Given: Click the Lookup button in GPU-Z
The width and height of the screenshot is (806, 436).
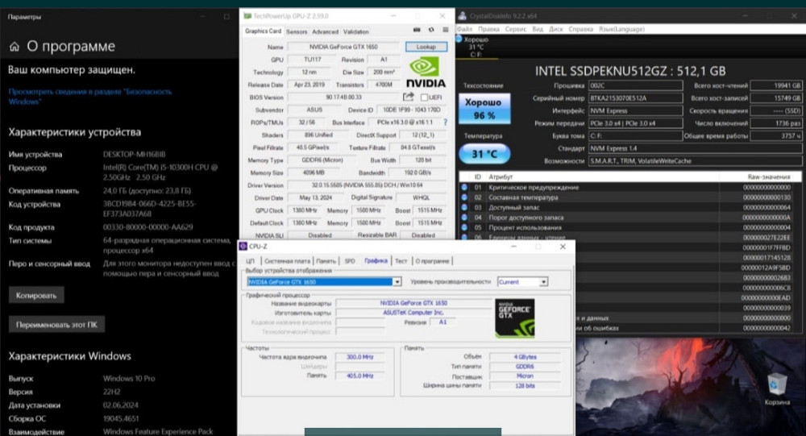Looking at the screenshot, I should point(426,47).
